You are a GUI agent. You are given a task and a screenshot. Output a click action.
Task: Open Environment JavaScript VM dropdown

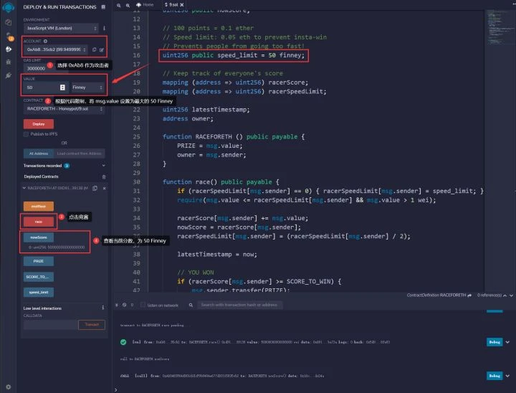pos(61,29)
